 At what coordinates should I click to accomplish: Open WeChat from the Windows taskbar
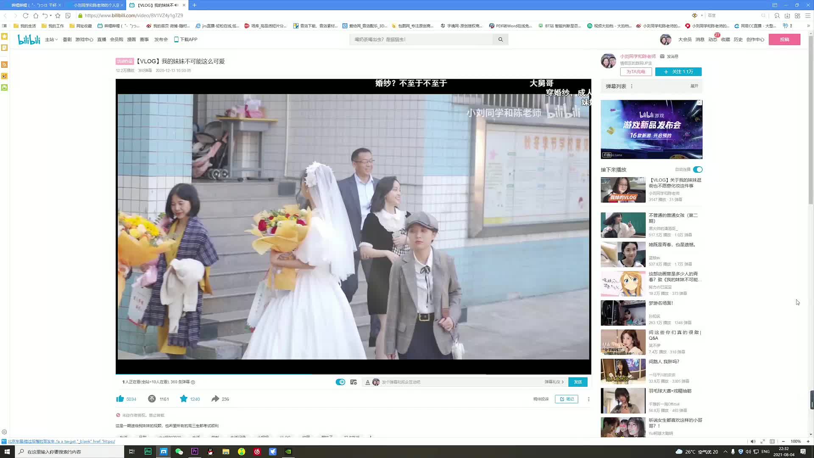pos(179,452)
